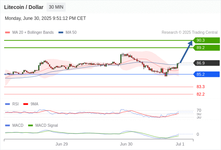Click the MA 20 + Bollinger Bands legend label
This screenshot has height=150, width=221.
33,33
